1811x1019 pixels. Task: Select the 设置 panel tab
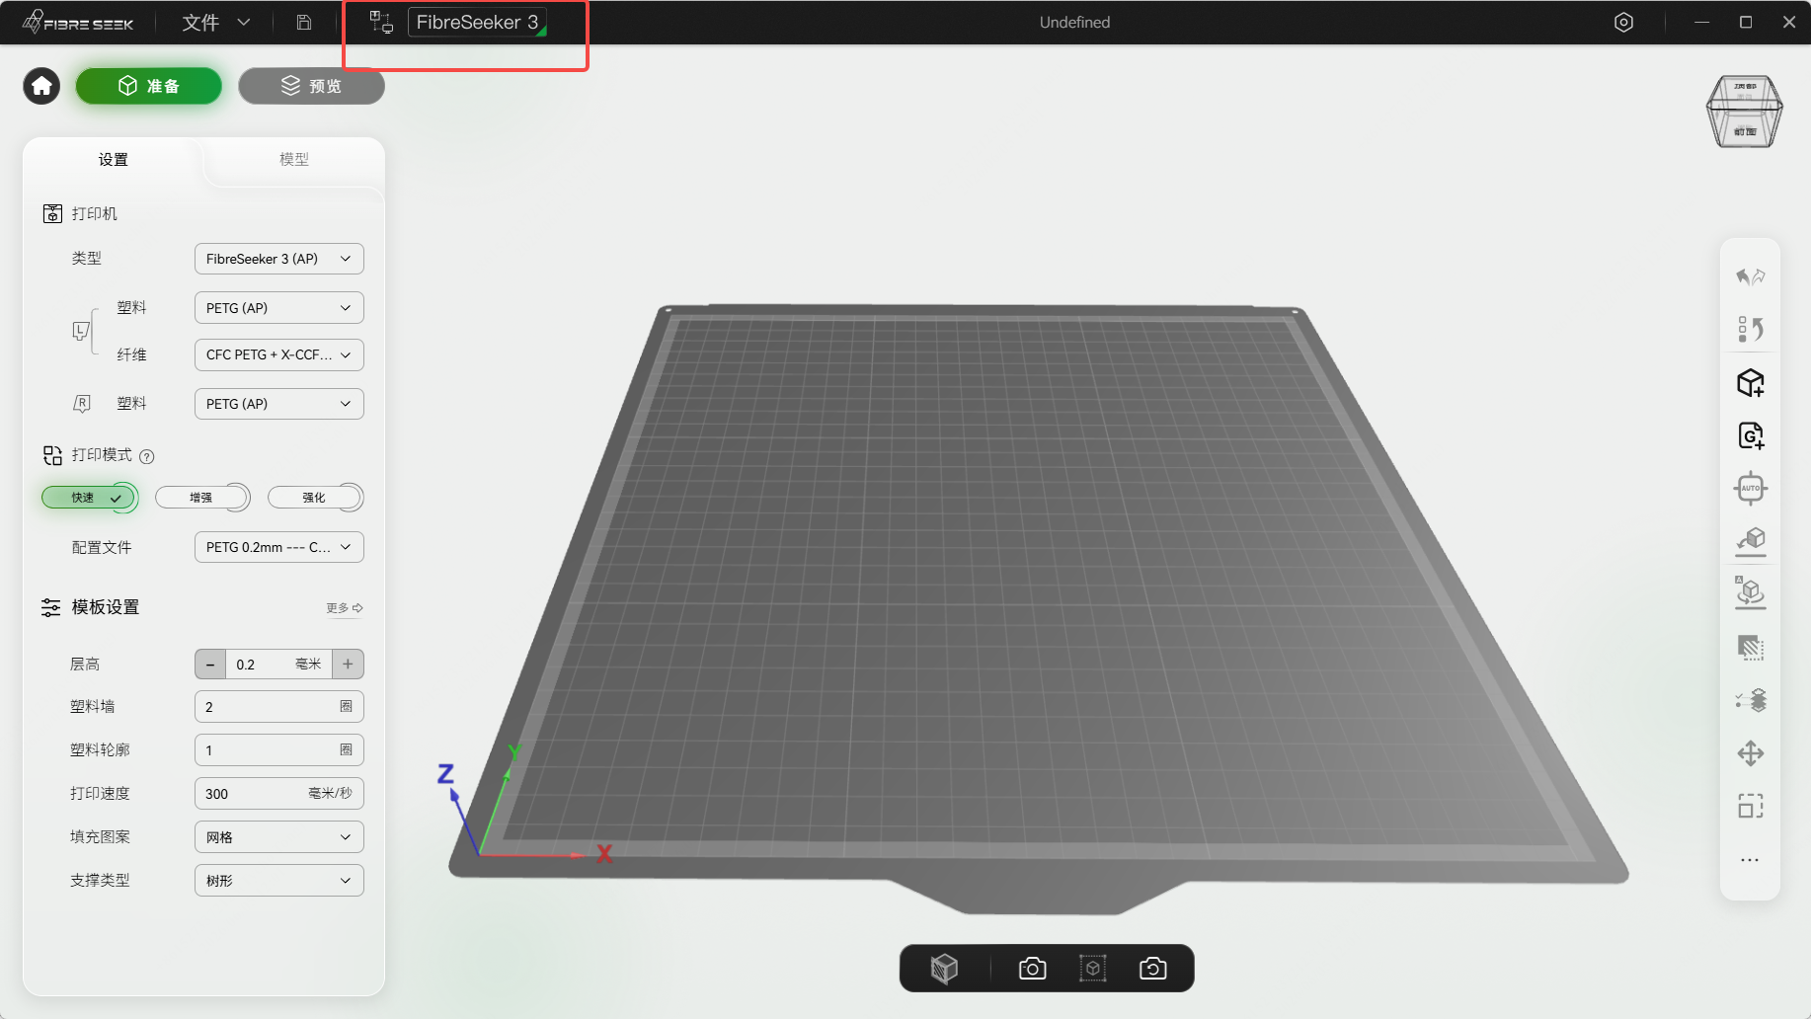(114, 160)
